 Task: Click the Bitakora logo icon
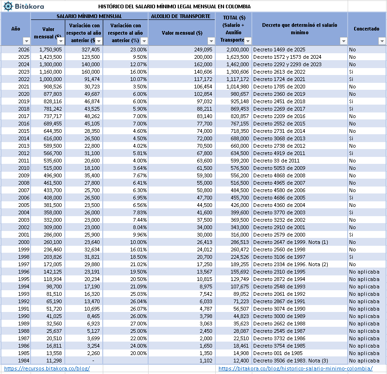point(9,6)
